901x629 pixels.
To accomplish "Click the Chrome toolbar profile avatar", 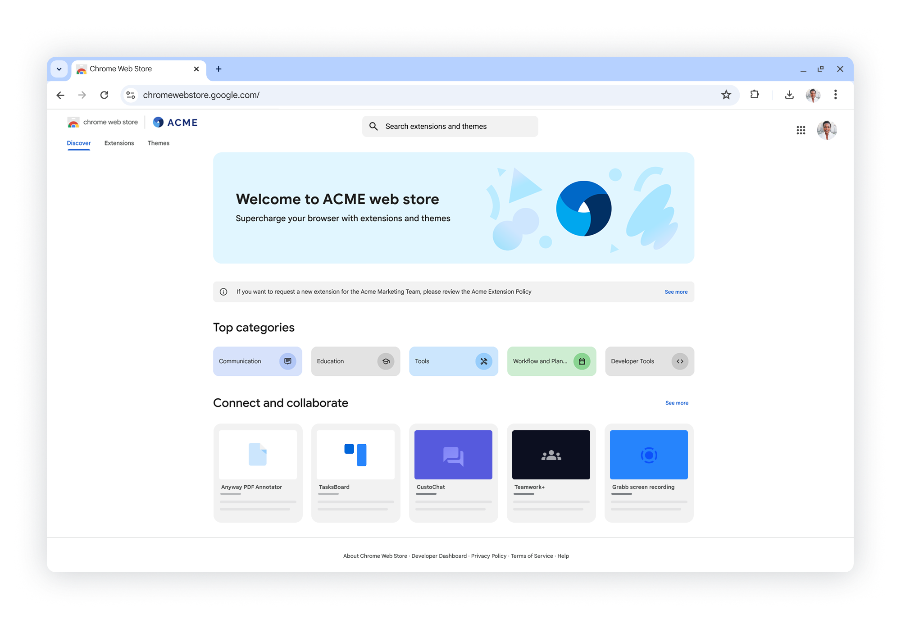I will pos(813,95).
